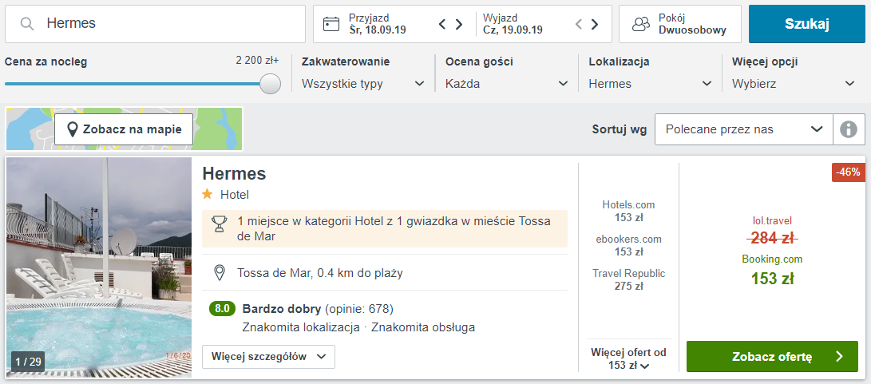Click the Hermes search input field

155,24
